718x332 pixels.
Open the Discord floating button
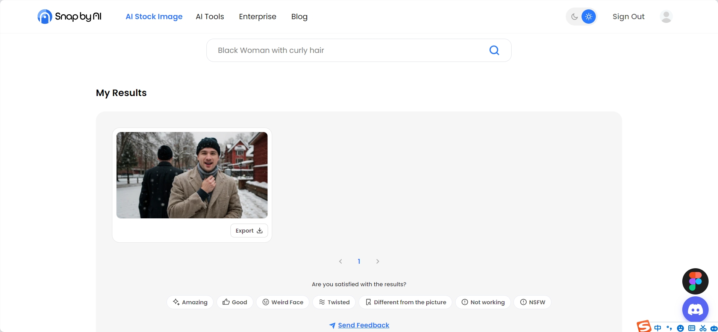(x=695, y=309)
